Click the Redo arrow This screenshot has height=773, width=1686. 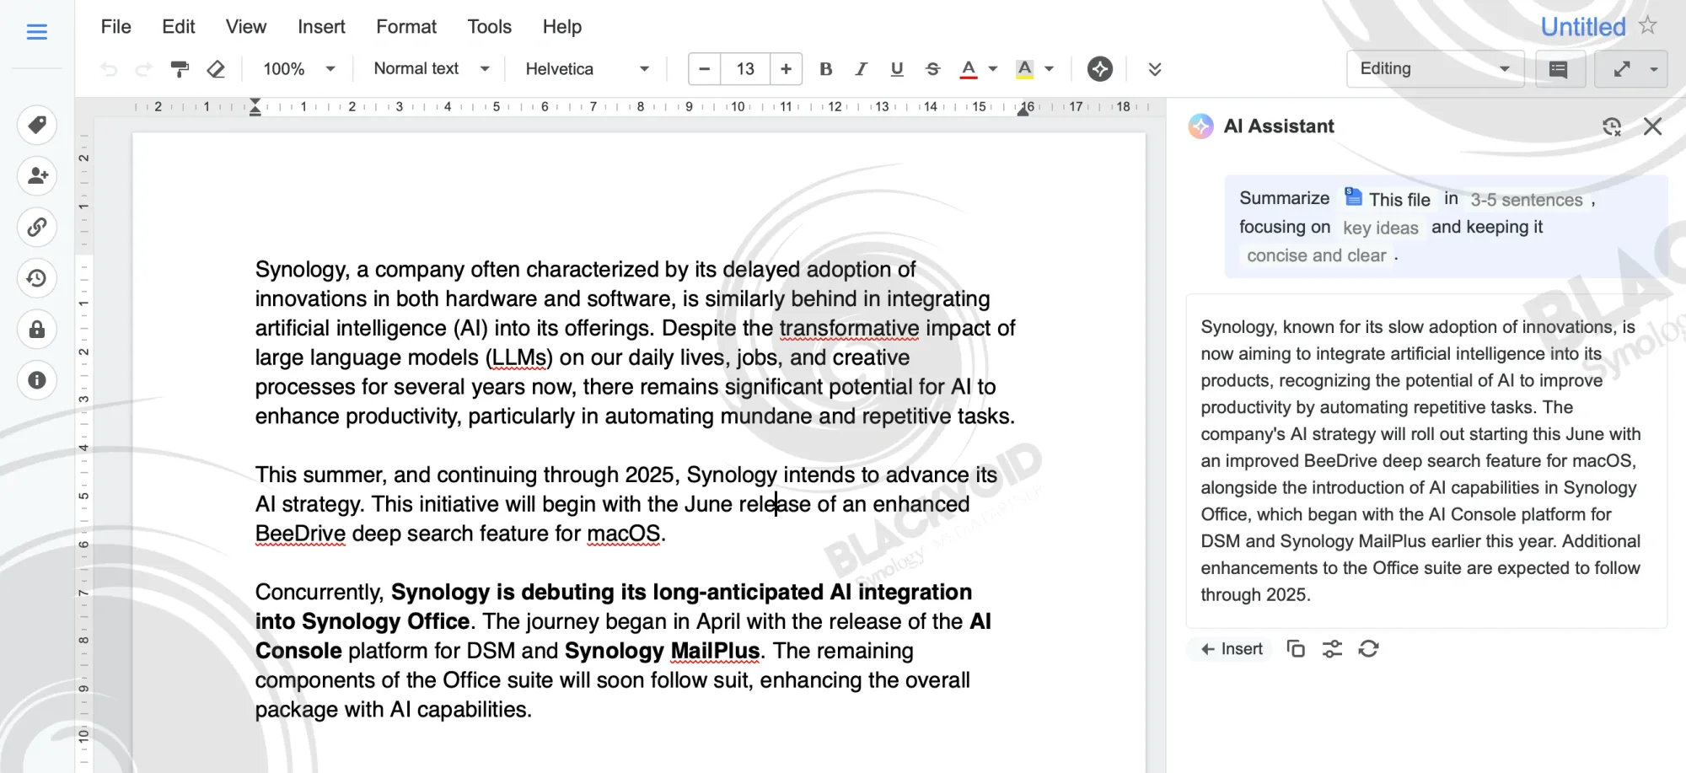[x=144, y=69]
